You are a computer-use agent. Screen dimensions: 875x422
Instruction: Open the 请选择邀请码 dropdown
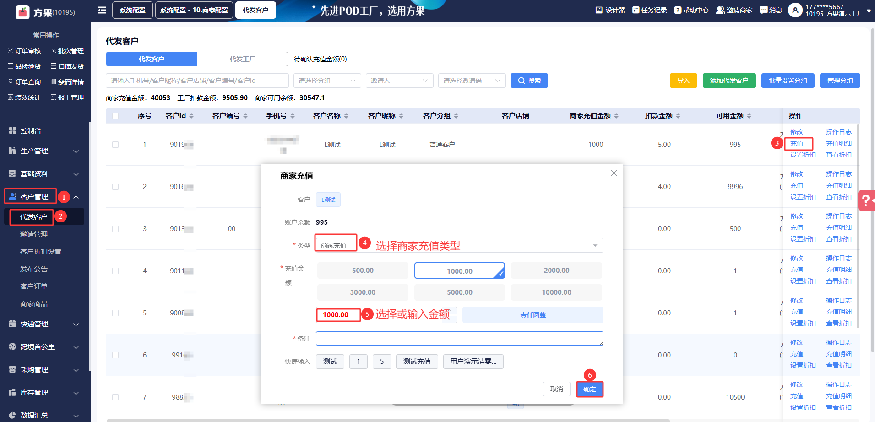point(472,81)
